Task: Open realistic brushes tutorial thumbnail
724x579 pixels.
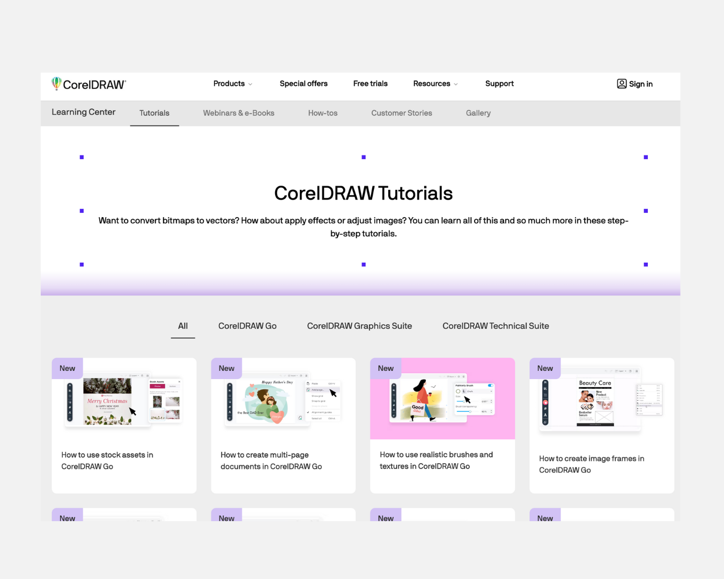Action: (442, 399)
